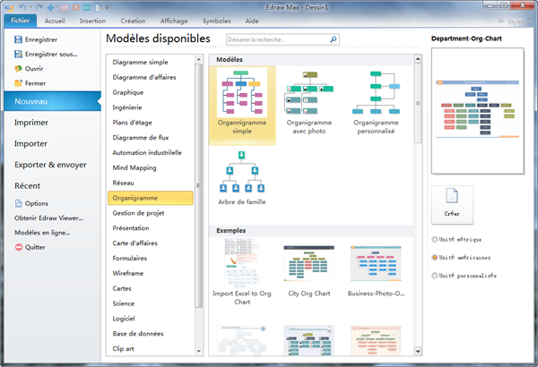This screenshot has height=367, width=538.
Task: Click the Ouvrir folder icon
Action: [x=18, y=69]
